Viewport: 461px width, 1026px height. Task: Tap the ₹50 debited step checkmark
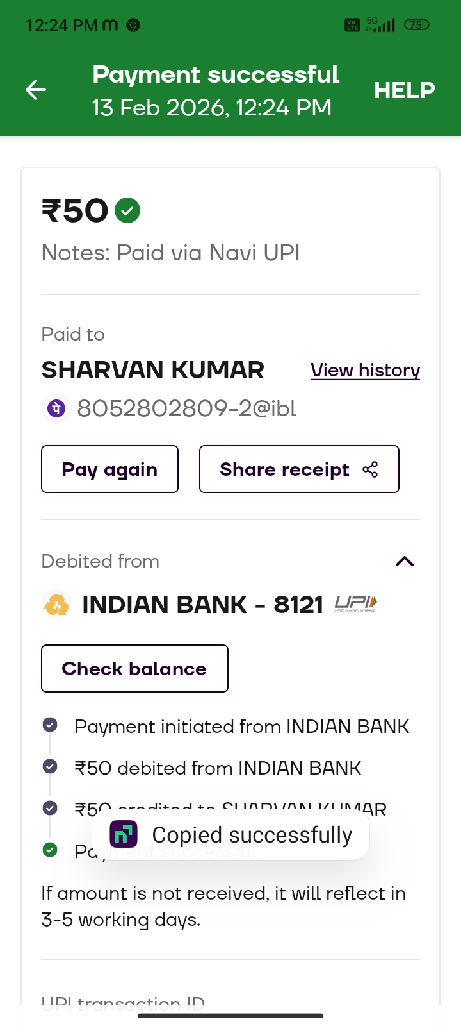point(50,767)
